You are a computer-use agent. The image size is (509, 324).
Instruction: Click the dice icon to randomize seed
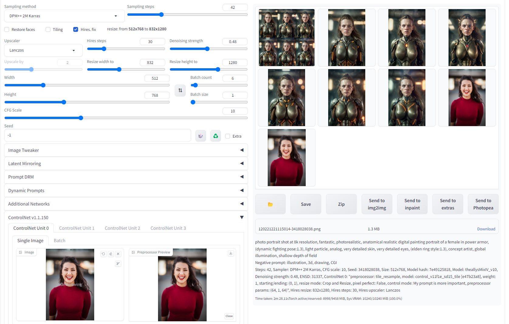click(201, 136)
